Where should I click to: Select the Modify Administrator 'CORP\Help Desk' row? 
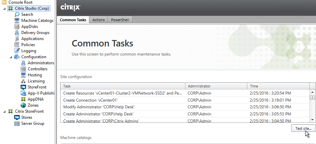[x=185, y=107]
